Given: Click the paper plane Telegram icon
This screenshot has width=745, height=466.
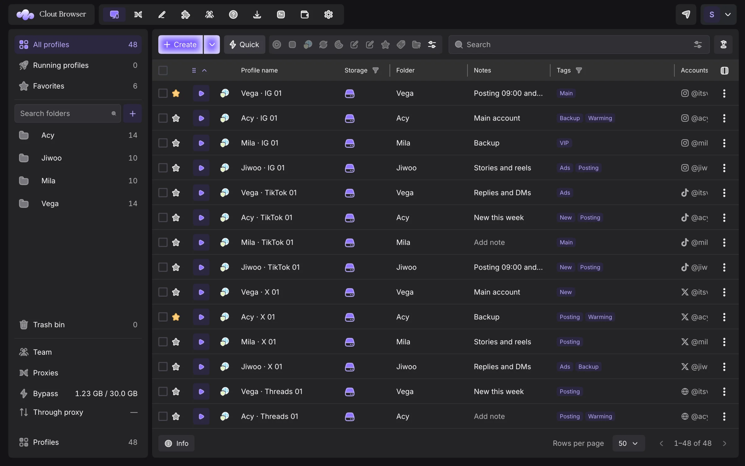Looking at the screenshot, I should (x=686, y=14).
